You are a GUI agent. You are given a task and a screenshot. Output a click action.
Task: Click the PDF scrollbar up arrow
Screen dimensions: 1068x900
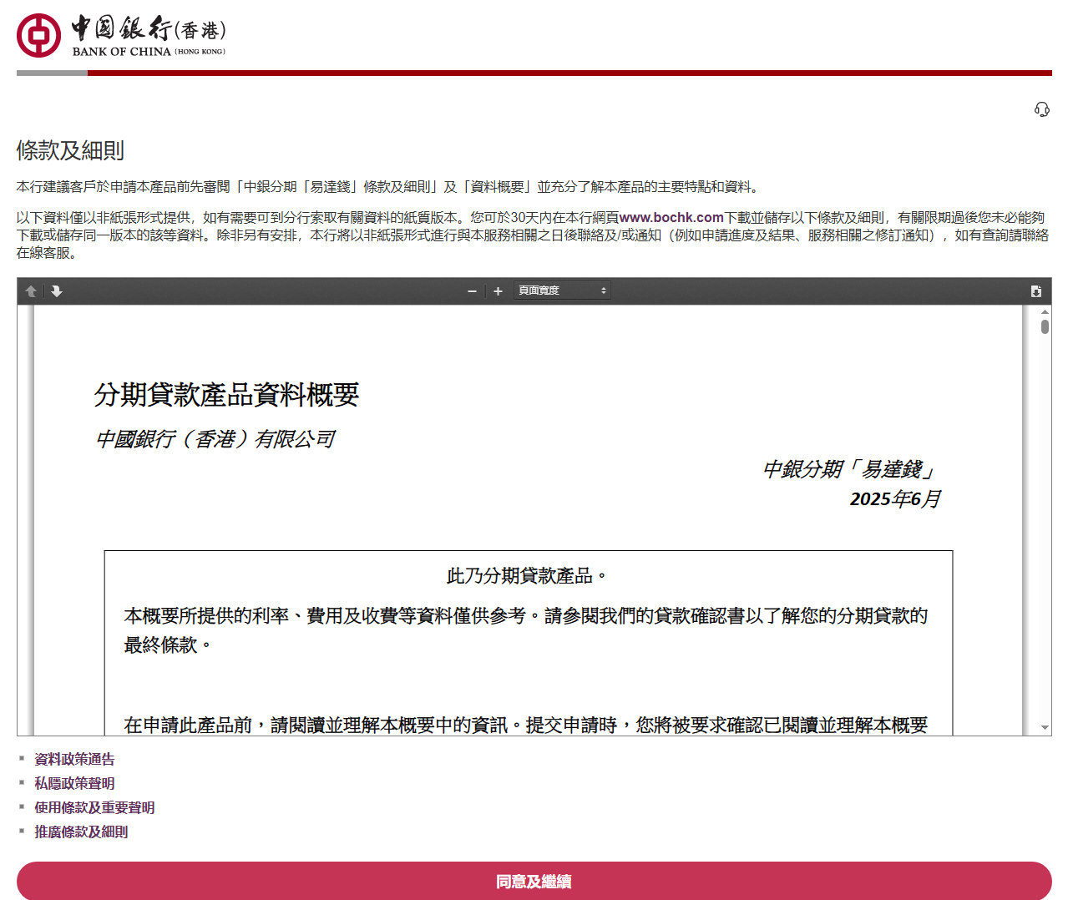tap(1045, 311)
